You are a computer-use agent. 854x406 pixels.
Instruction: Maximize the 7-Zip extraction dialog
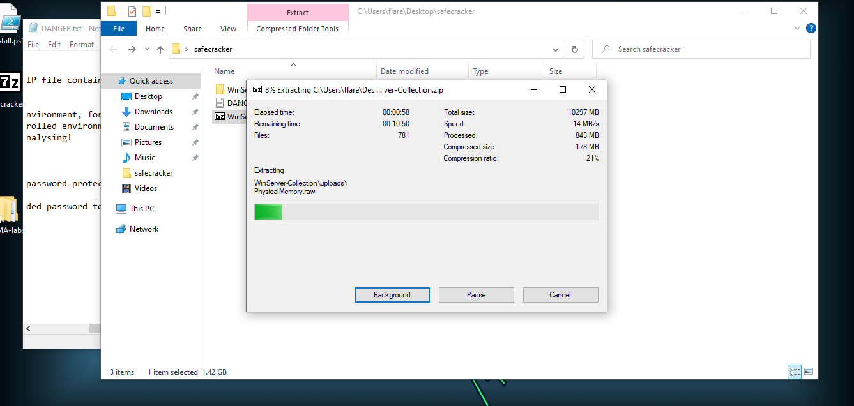coord(563,89)
